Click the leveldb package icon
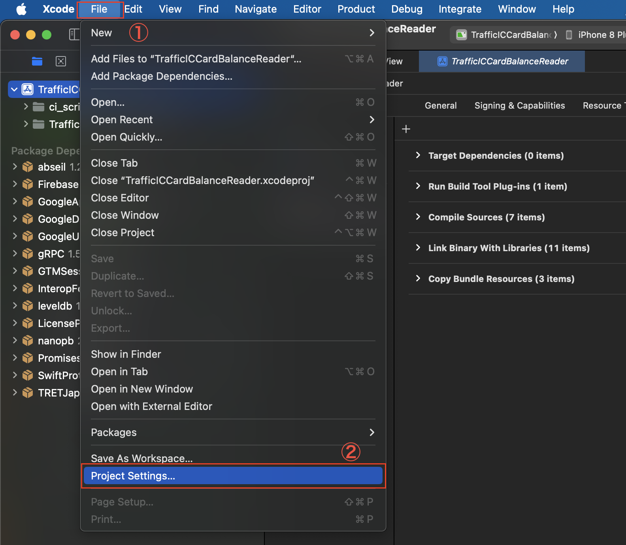The height and width of the screenshot is (545, 626). point(28,306)
